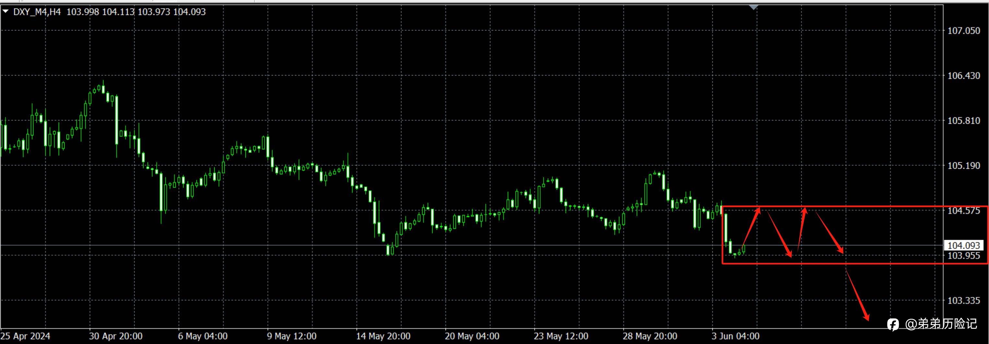The image size is (989, 344).
Task: Click time axis label 9 May 12:00
Action: click(x=292, y=336)
